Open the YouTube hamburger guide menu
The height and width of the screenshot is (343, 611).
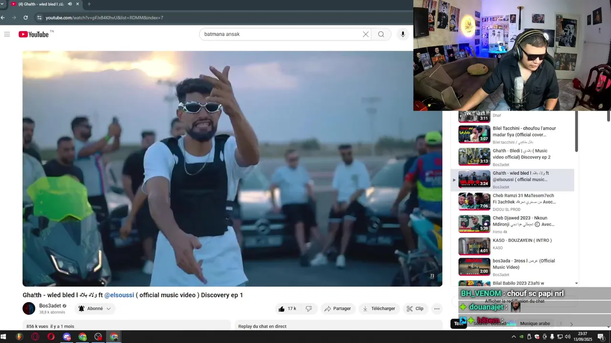[7, 34]
